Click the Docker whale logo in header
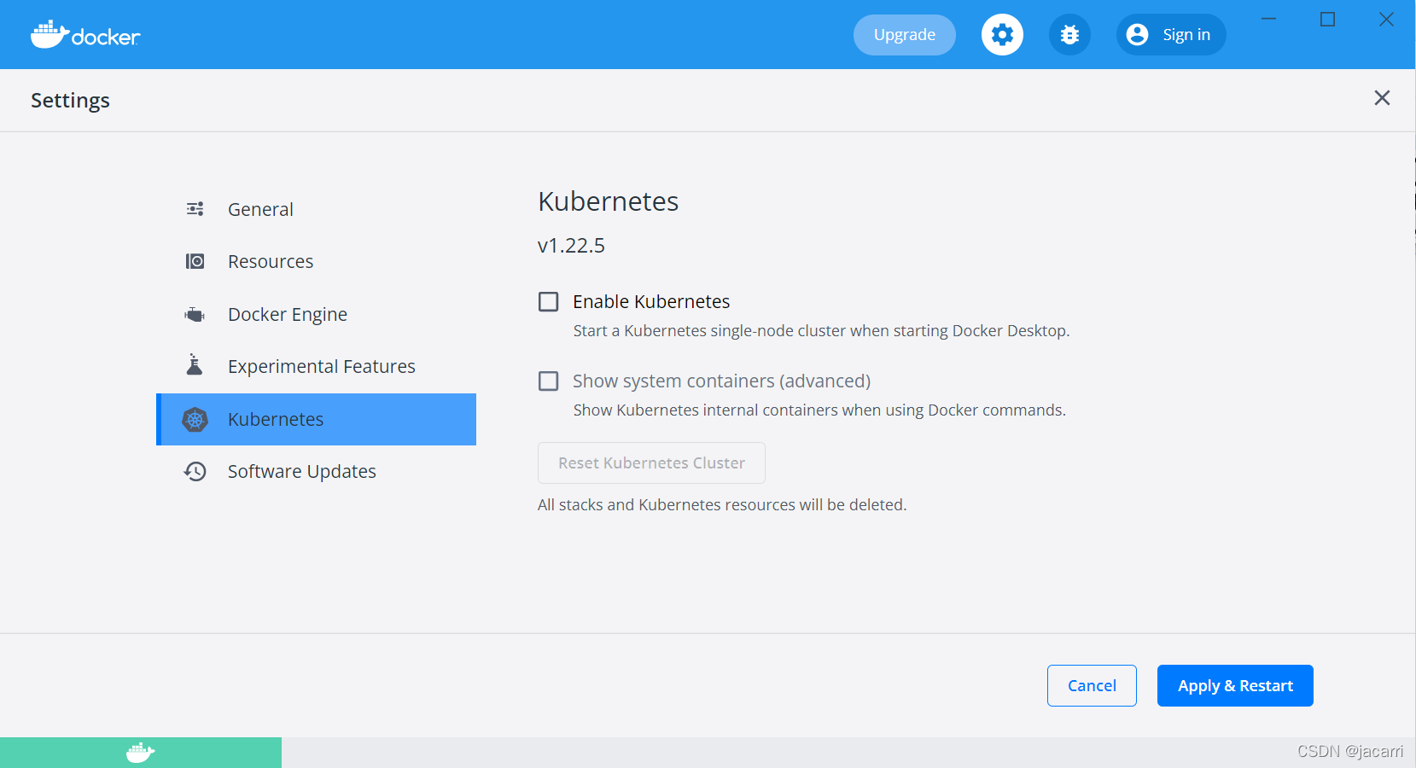1416x768 pixels. click(85, 35)
